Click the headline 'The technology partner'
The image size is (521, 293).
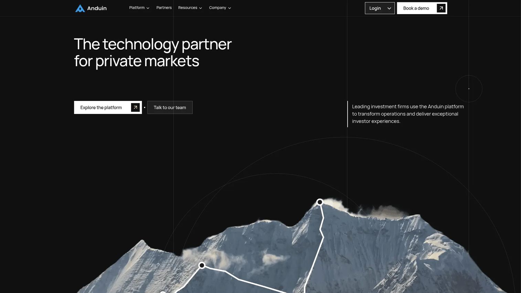point(153,44)
